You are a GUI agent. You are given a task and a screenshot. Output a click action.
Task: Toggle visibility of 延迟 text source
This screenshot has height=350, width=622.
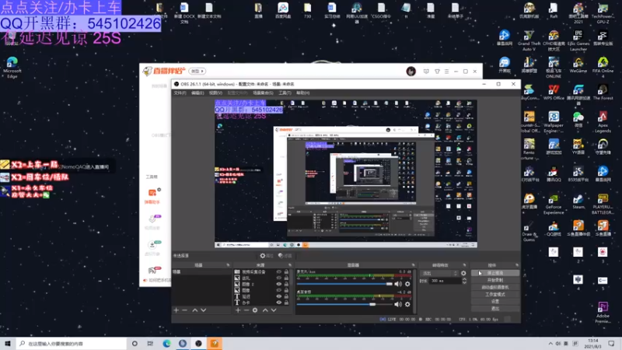tap(279, 296)
